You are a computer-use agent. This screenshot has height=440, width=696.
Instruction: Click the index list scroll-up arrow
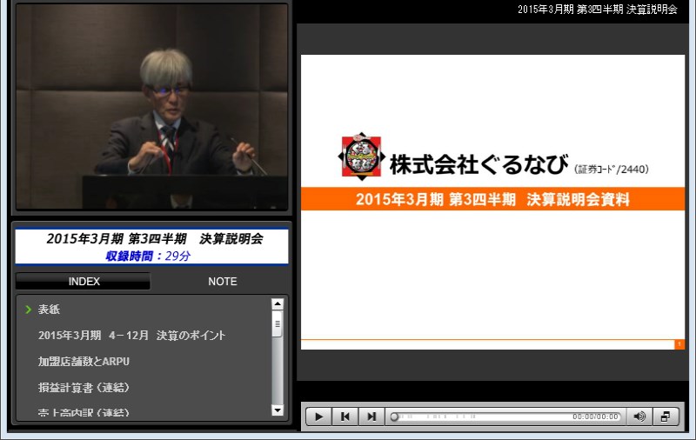point(278,303)
